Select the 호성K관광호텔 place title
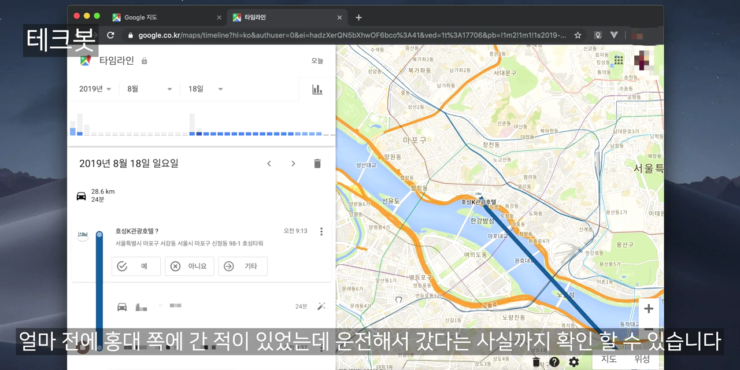Viewport: 740px width, 370px height. tap(137, 231)
